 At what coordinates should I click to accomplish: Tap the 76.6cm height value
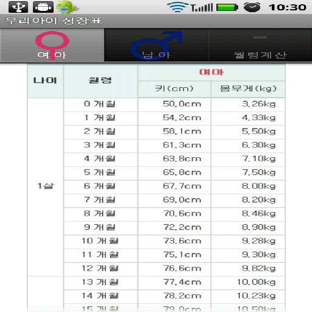coord(182,269)
